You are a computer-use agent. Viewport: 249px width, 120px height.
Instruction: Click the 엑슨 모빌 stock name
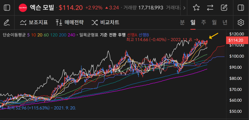42,8
